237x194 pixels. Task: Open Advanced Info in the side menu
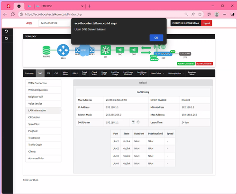43,158
